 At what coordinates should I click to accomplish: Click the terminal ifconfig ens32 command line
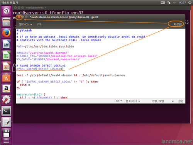click(x=48, y=13)
